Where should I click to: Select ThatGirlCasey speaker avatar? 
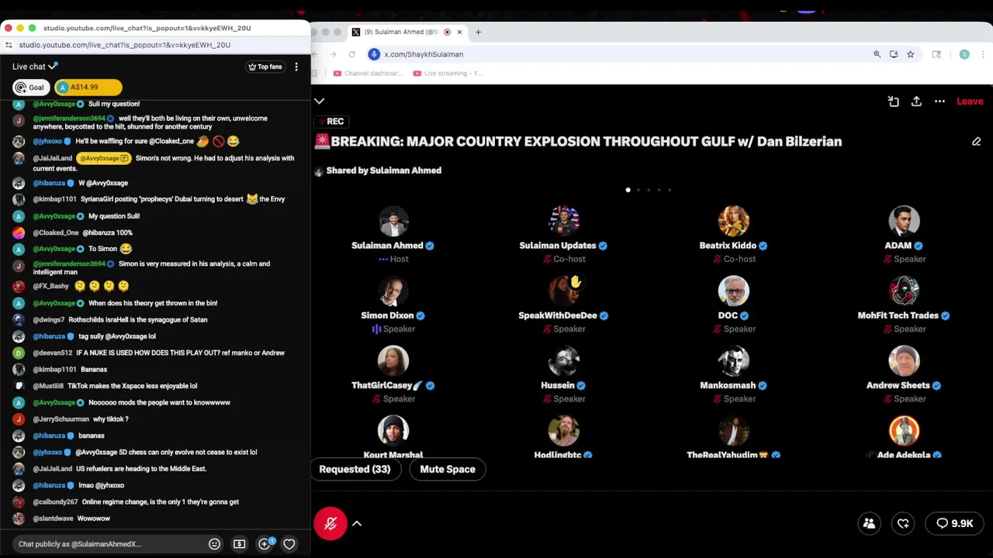click(x=393, y=360)
